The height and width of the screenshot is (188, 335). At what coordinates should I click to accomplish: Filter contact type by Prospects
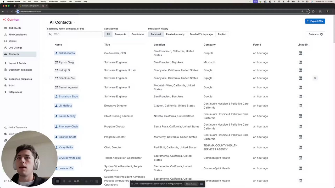pyautogui.click(x=120, y=34)
